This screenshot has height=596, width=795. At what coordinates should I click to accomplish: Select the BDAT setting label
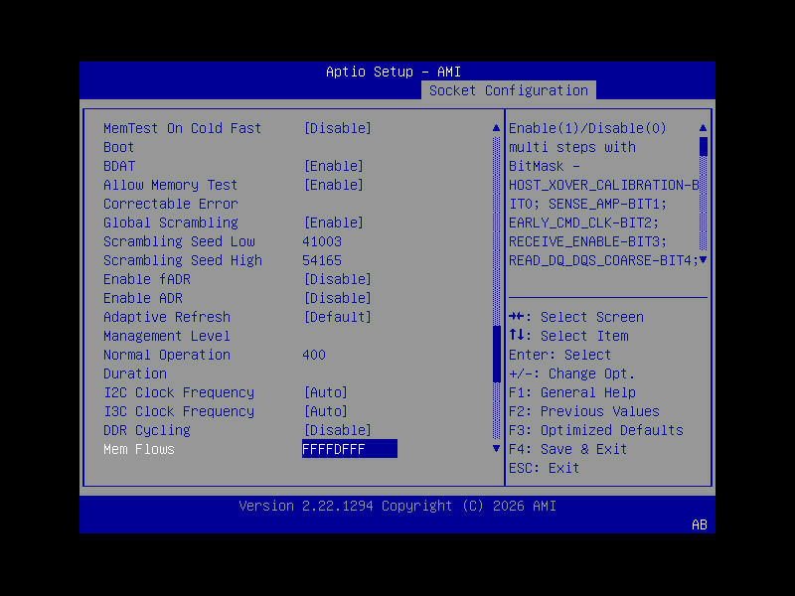click(119, 166)
